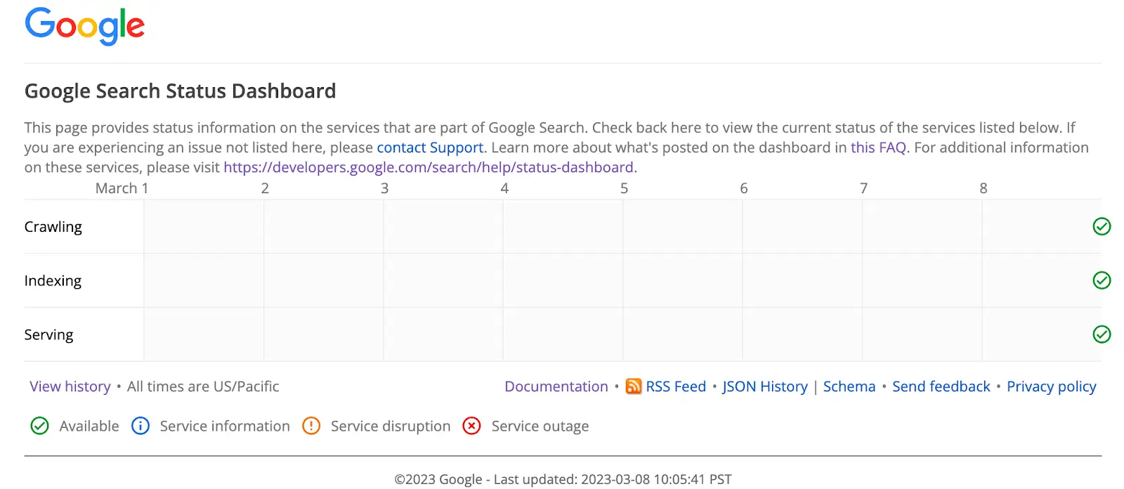1124x489 pixels.
Task: Click the Available legend label
Action: point(89,426)
